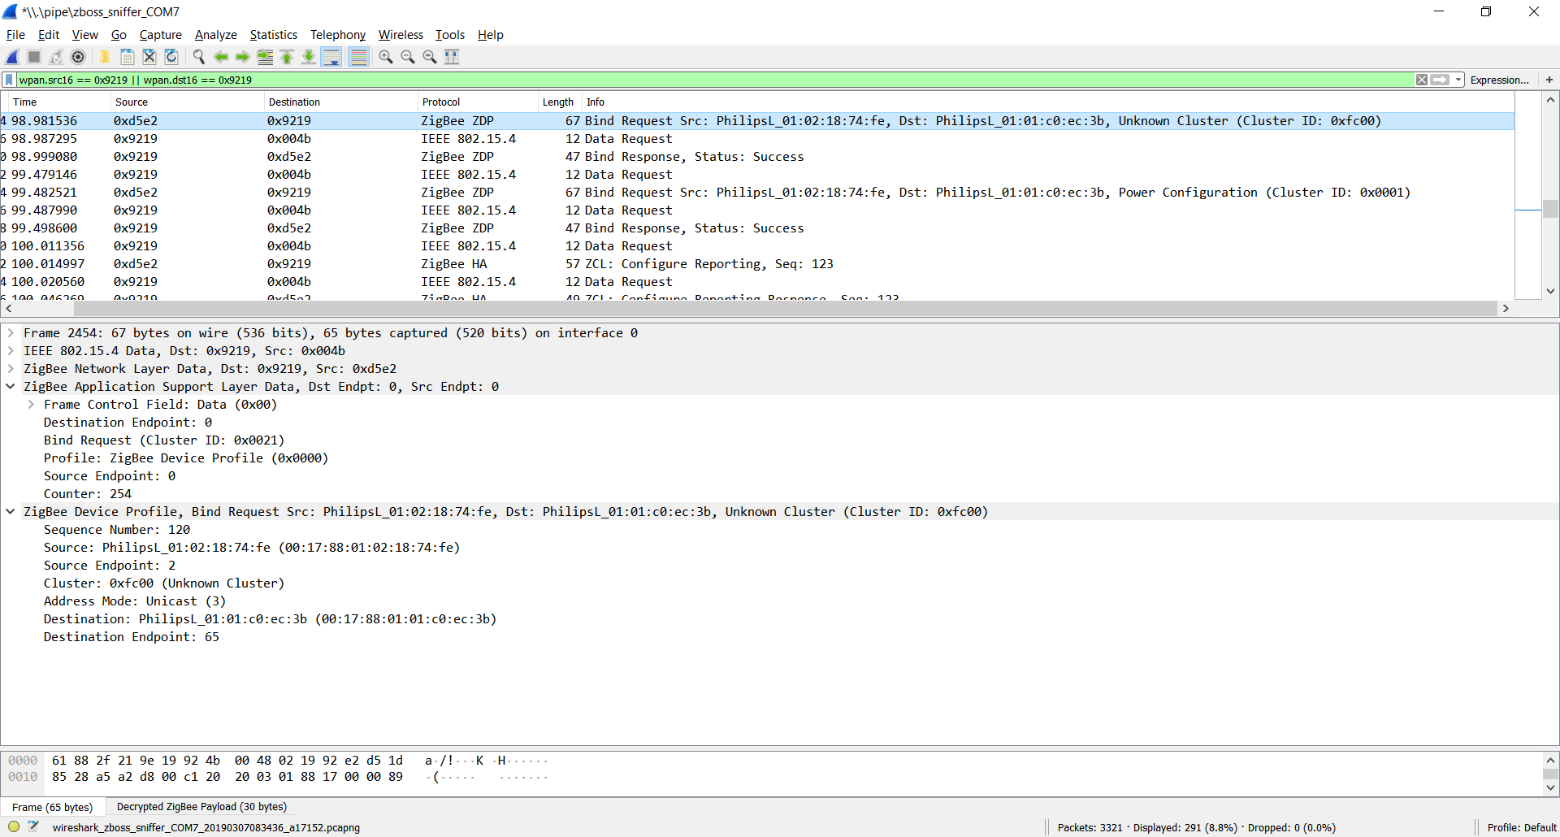Select the Bind Response packet at 98.999080

point(757,157)
